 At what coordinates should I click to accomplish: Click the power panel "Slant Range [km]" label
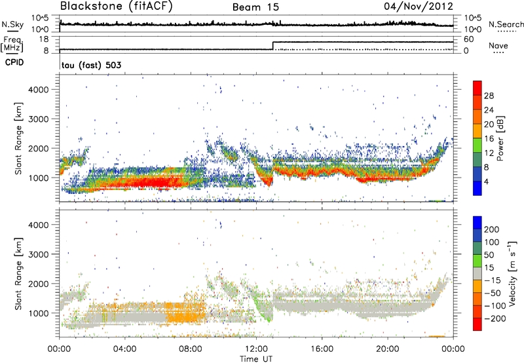(x=18, y=138)
